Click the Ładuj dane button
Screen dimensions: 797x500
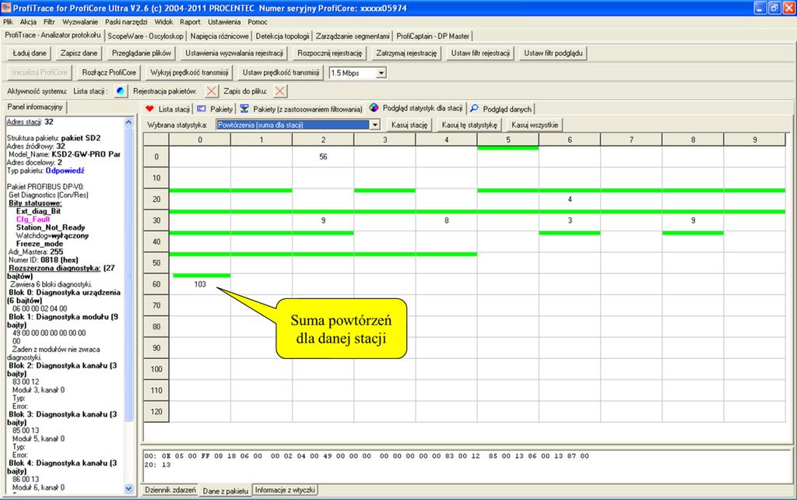tap(30, 53)
